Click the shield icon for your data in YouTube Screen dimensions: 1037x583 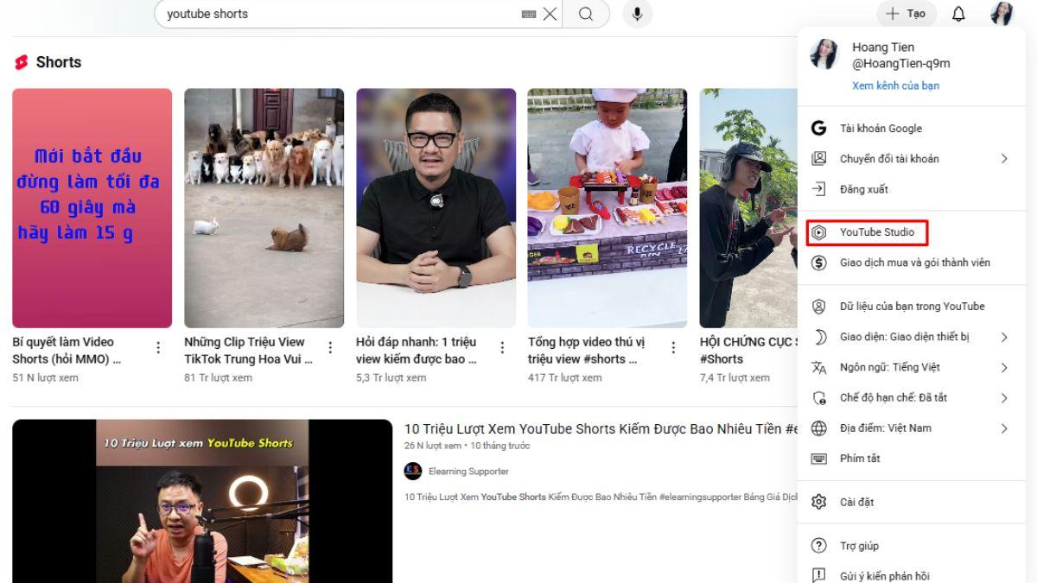[x=818, y=307]
